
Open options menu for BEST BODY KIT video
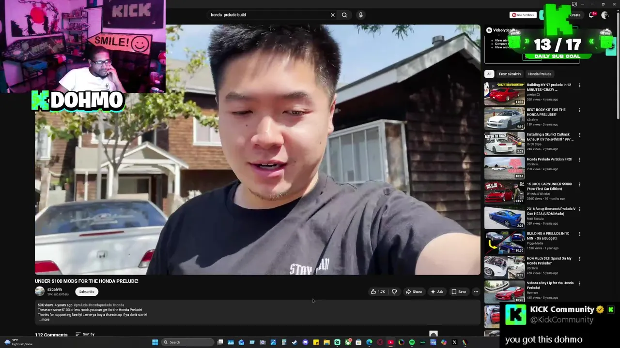(580, 110)
